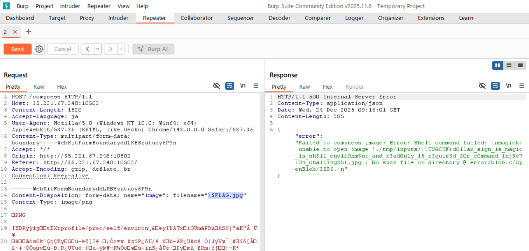Open the Burp menu
This screenshot has height=251, width=529.
22,6
